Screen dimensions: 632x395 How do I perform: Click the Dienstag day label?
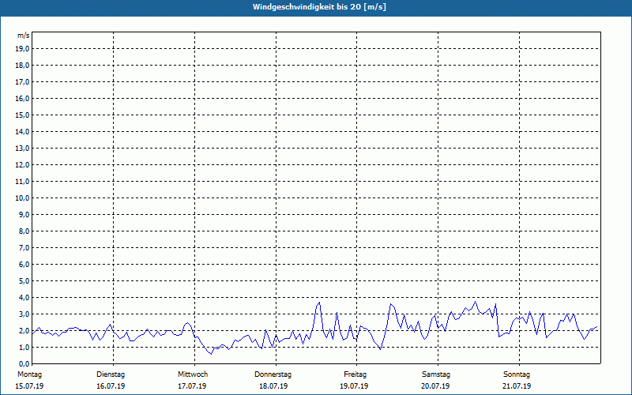pos(111,374)
